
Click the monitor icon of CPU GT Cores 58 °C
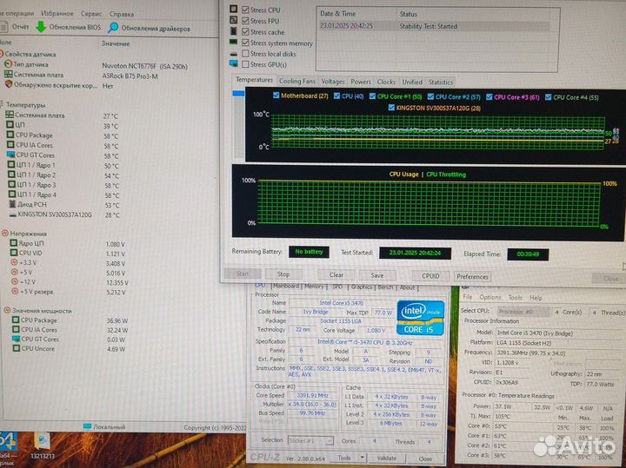click(10, 155)
